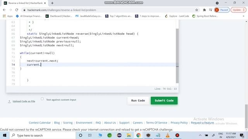Click the Type here to search box
Screen dimensions: 248x139
pos(43,136)
